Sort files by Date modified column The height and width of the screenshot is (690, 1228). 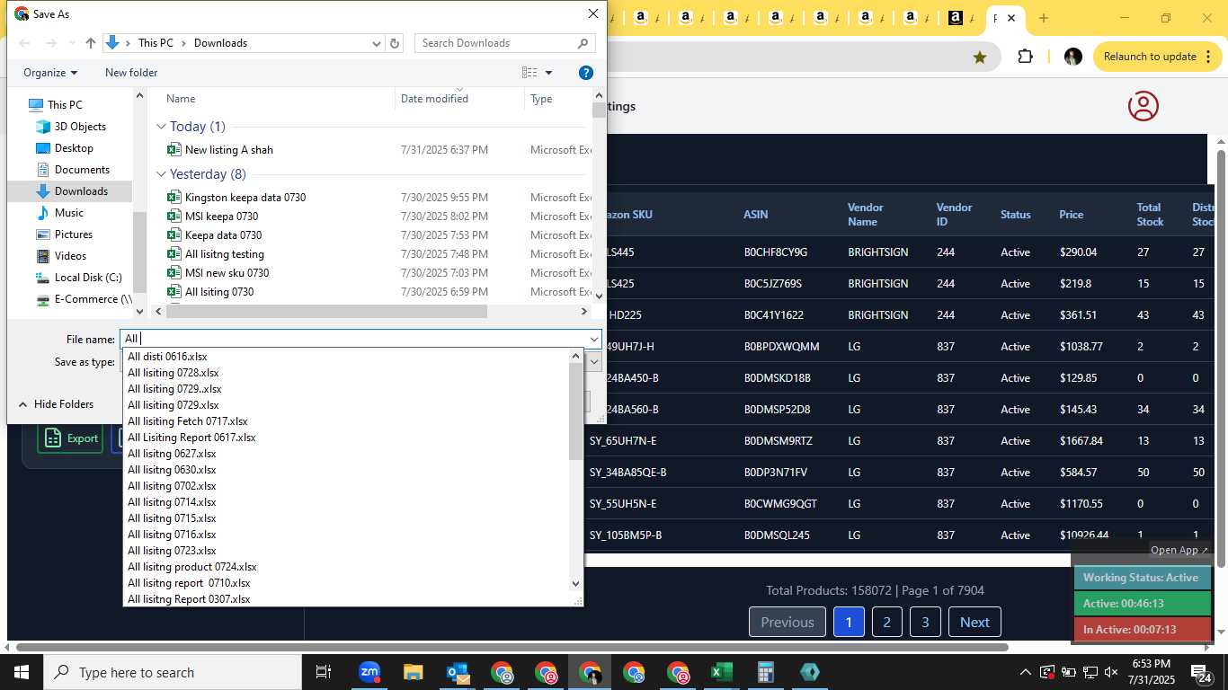coord(434,99)
